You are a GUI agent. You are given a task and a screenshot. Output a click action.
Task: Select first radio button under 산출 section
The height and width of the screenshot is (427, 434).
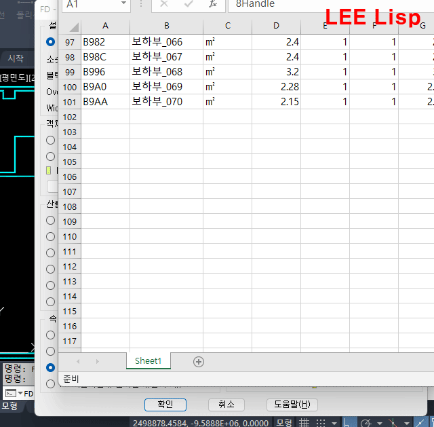[50, 221]
